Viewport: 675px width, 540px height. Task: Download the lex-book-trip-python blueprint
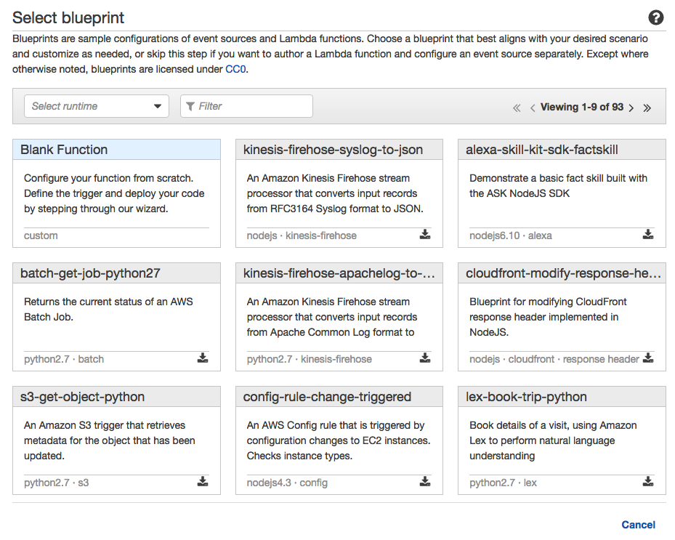click(648, 481)
